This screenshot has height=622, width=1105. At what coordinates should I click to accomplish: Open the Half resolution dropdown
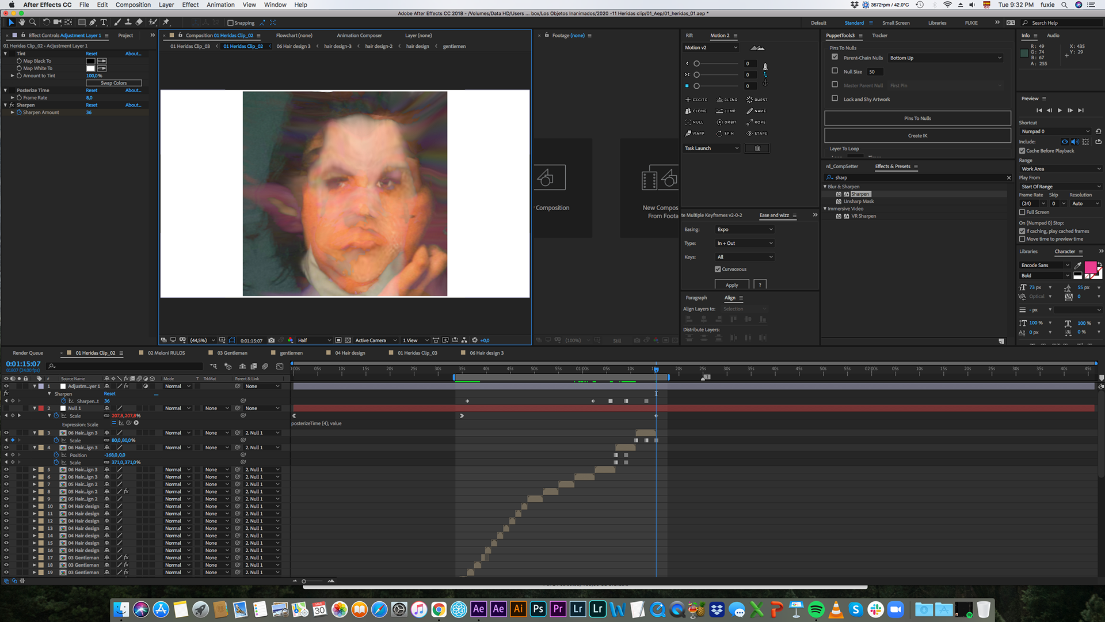314,340
